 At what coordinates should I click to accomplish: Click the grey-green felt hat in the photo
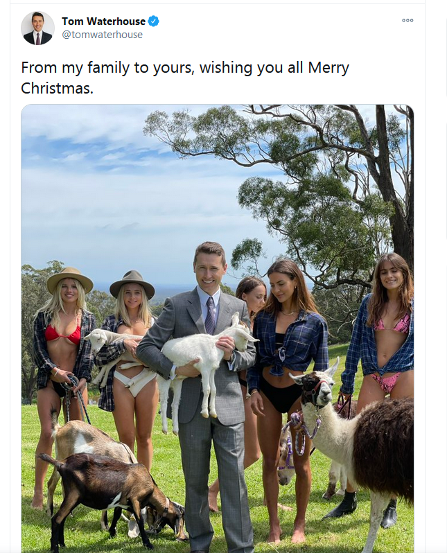click(132, 284)
